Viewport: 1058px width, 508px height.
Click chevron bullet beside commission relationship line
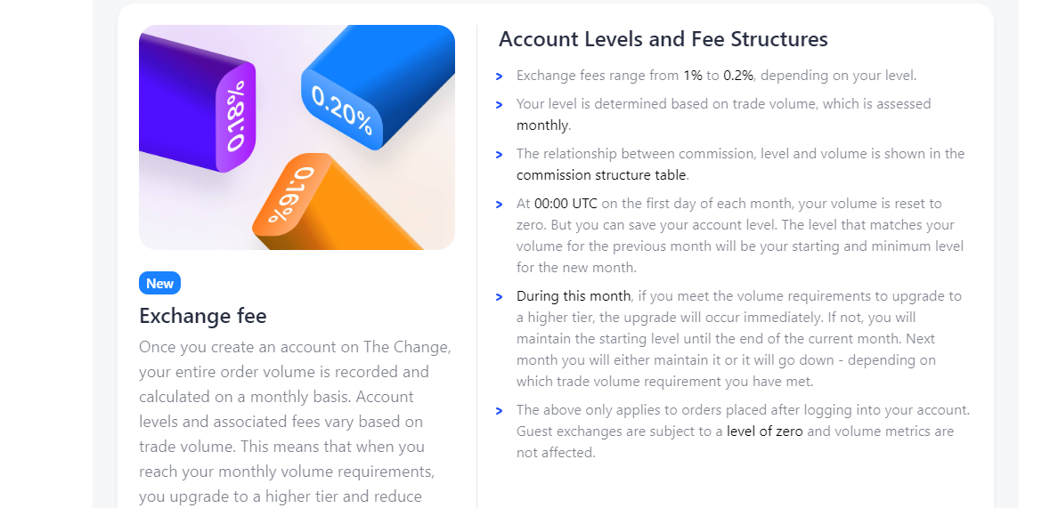point(500,154)
